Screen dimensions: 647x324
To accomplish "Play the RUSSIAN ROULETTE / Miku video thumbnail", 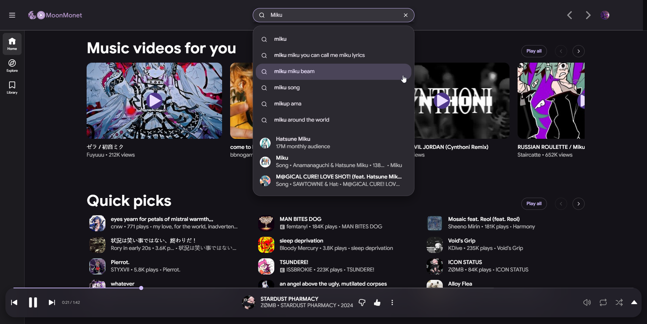I will tap(551, 101).
